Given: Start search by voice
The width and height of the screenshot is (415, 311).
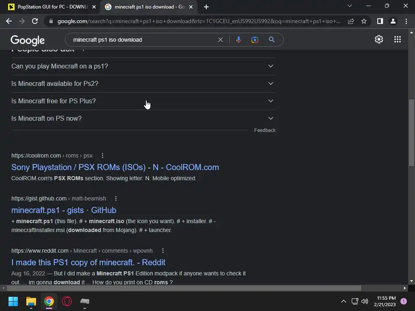Looking at the screenshot, I should [x=238, y=40].
